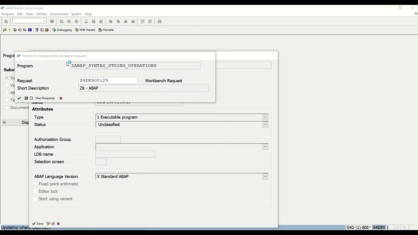Screen dimensions: 418x235
Task: Click the First Page icon in toolbar
Action: [x=111, y=22]
